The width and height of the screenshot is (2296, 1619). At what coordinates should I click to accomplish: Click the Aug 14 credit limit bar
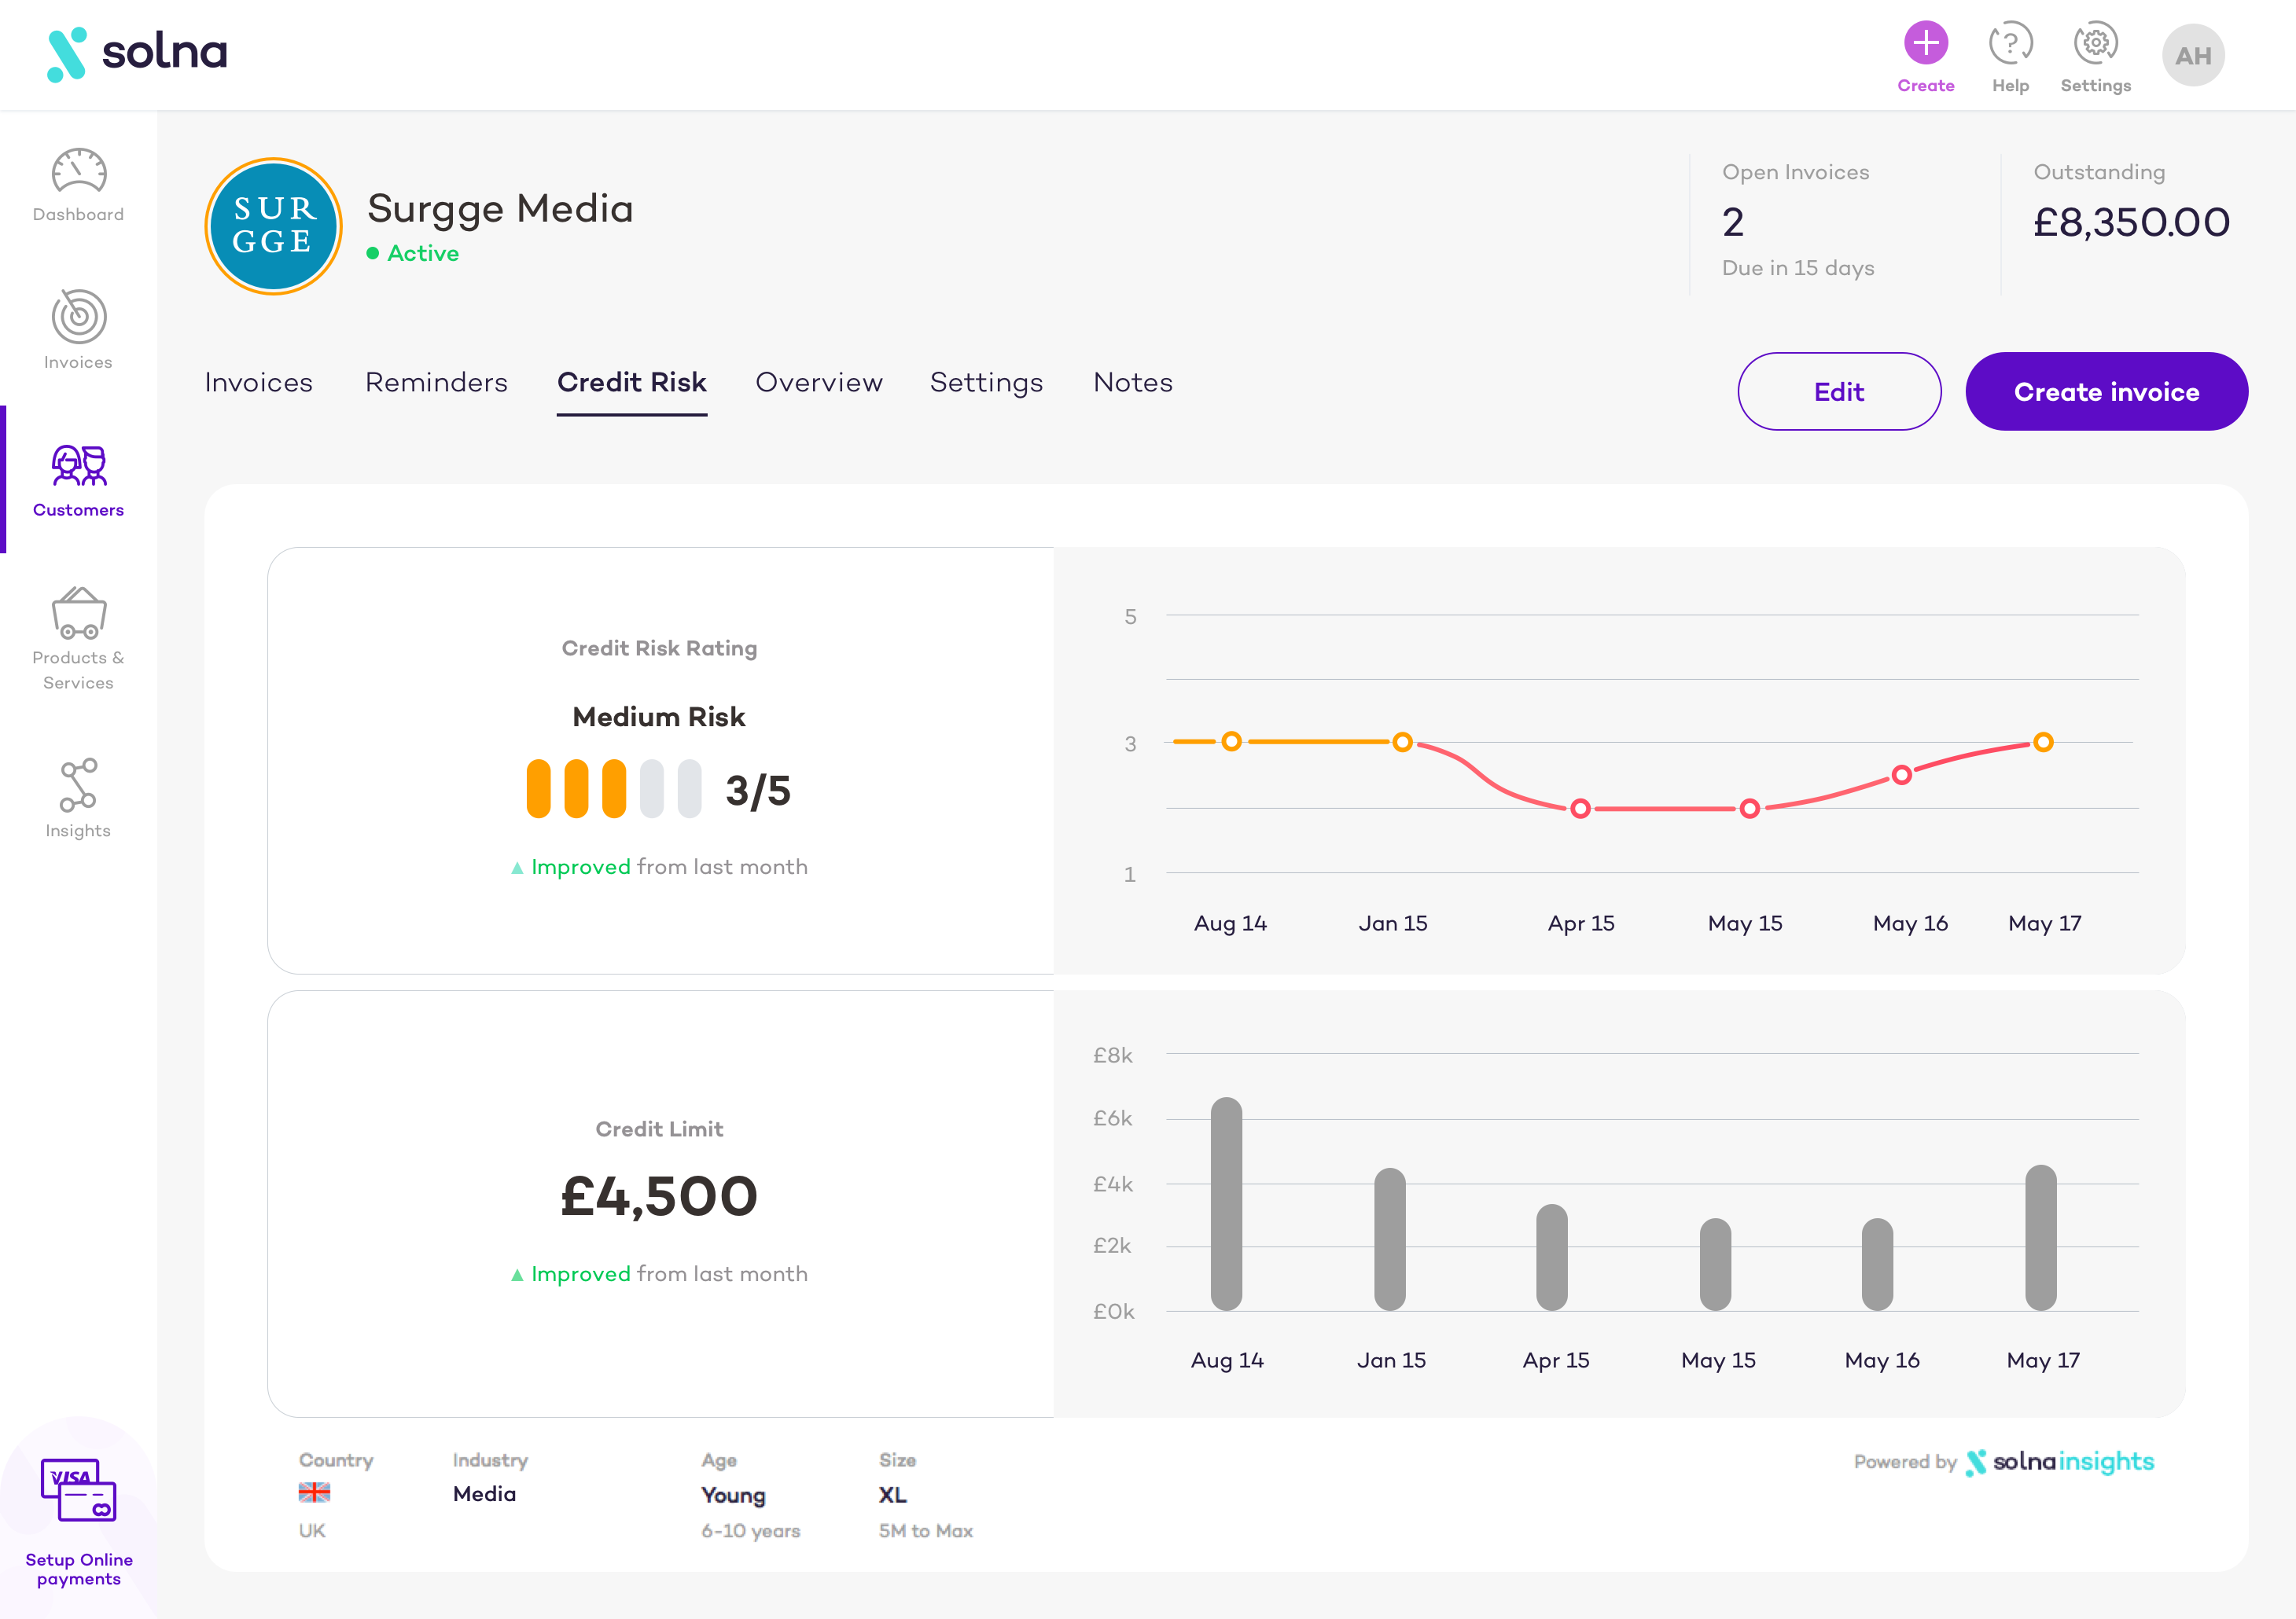[x=1226, y=1204]
